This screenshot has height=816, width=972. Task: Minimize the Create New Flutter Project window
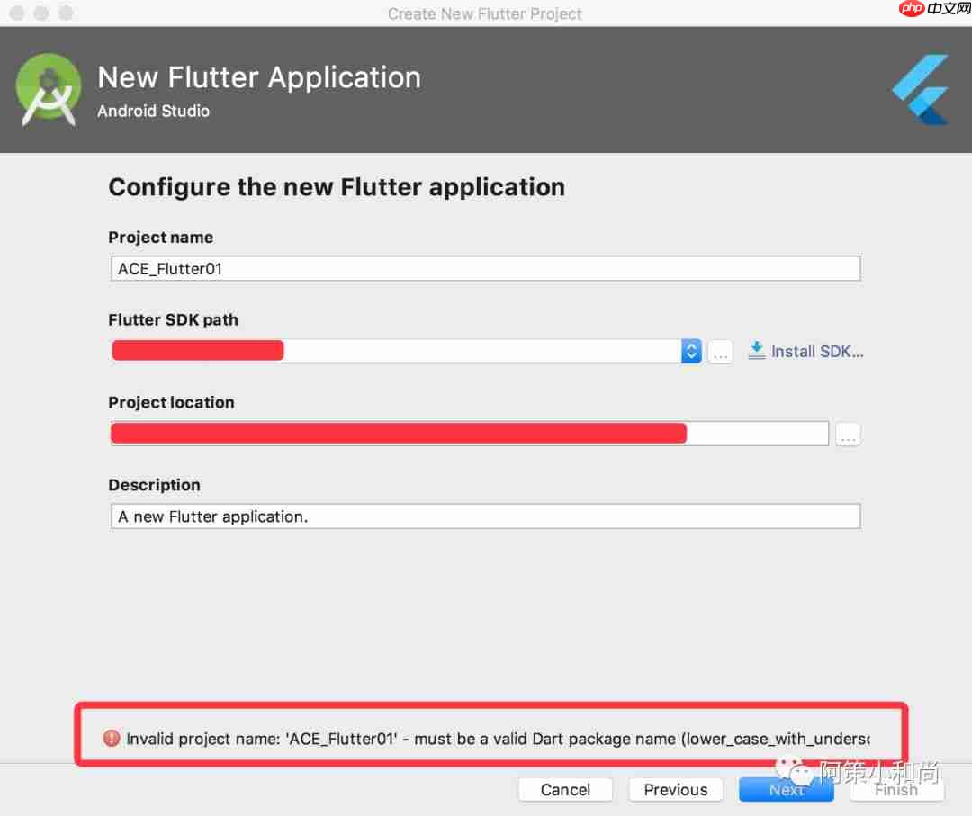tap(40, 13)
